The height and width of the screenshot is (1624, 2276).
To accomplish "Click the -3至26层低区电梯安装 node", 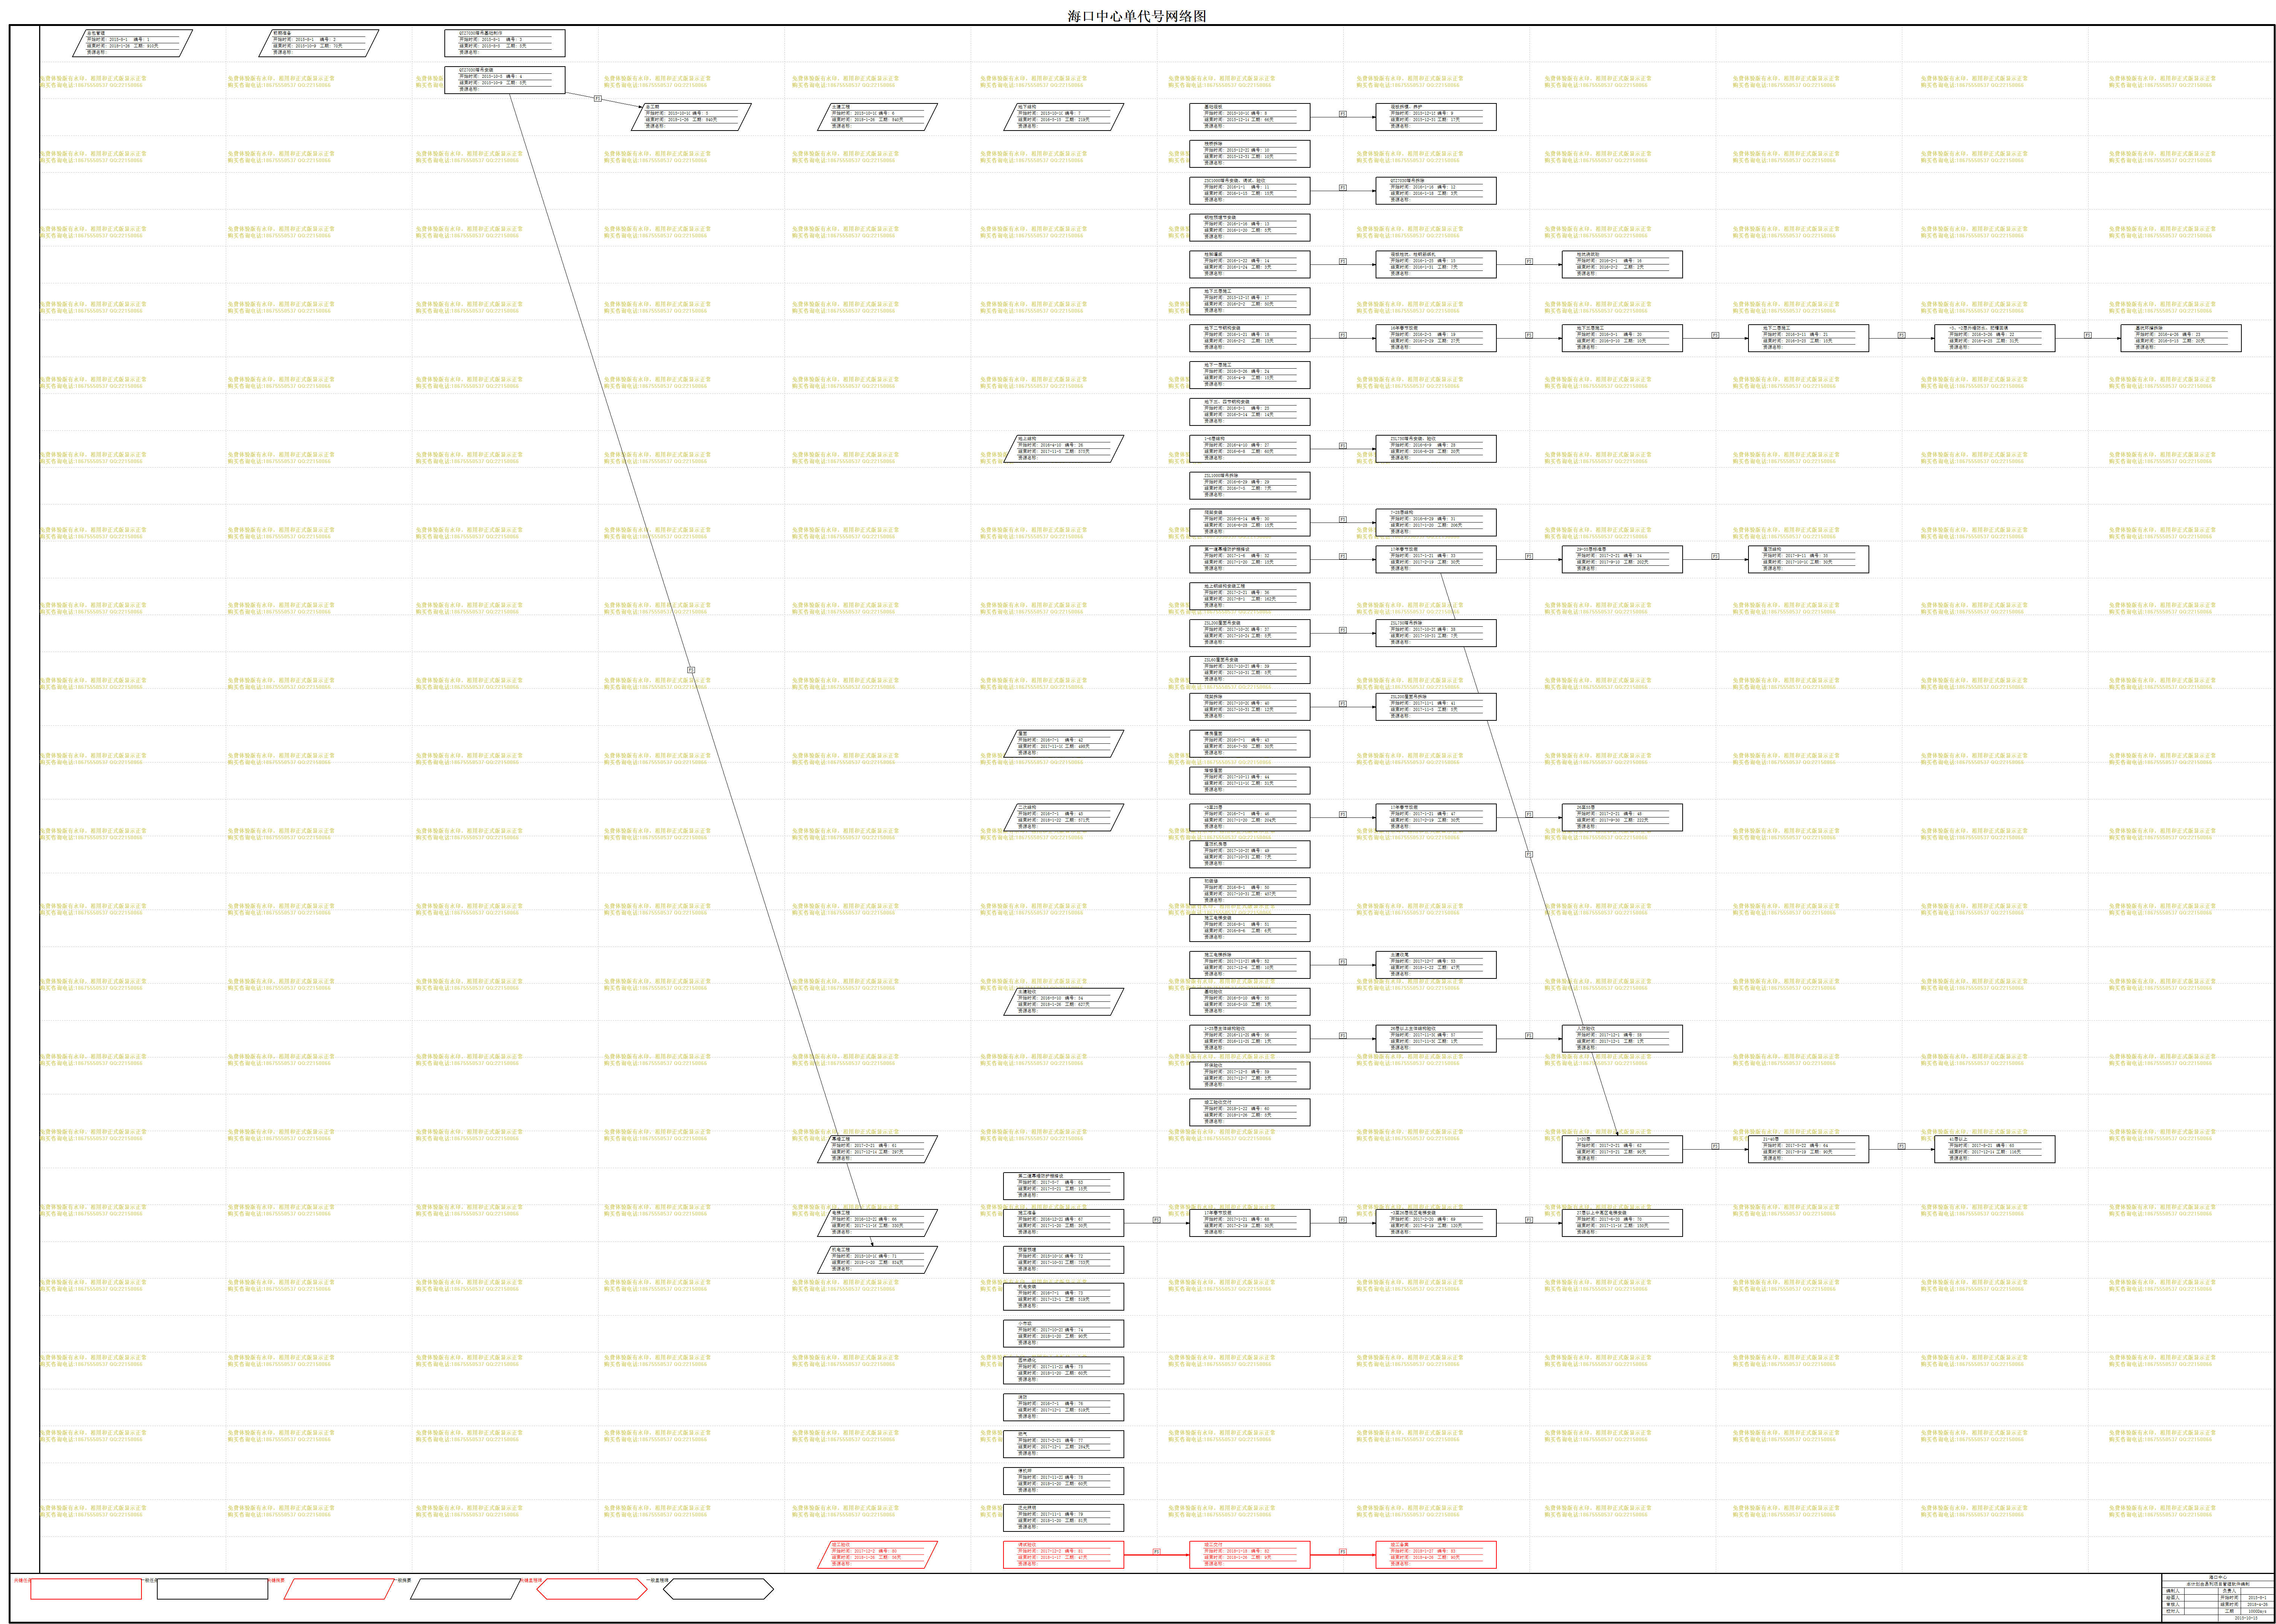I will click(x=1436, y=1223).
